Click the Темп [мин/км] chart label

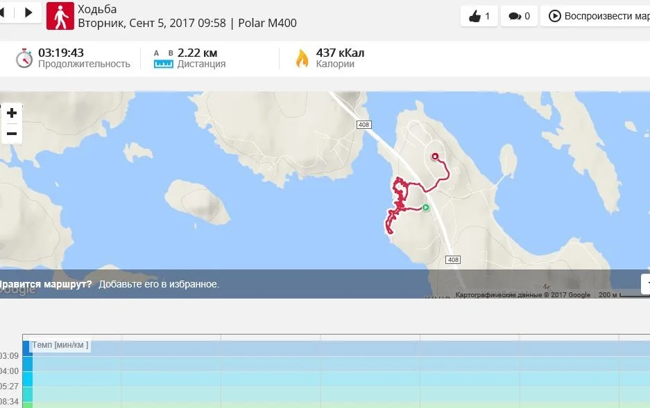(x=60, y=345)
